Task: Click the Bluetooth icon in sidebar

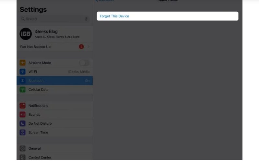Action: click(x=23, y=81)
